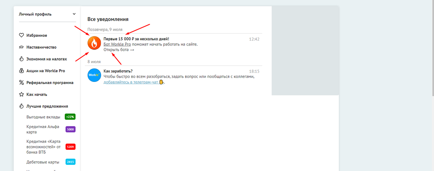434x171 pixels.
Task: Click the page vertical scrollbar
Action: [433, 49]
